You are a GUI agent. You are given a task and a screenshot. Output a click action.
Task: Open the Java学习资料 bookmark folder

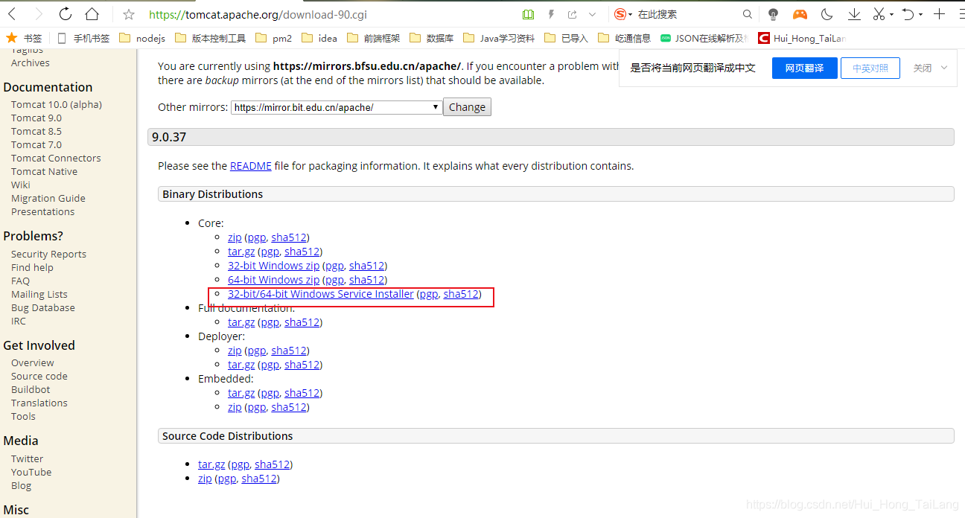(499, 38)
